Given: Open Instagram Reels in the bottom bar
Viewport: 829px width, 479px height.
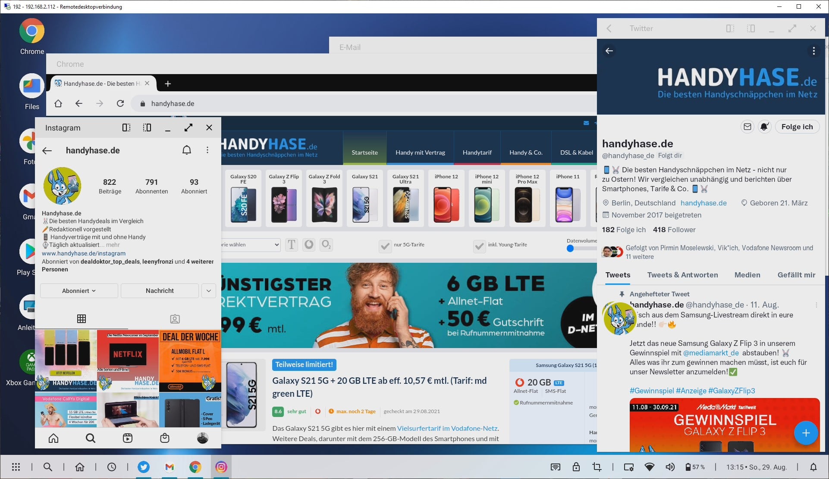Looking at the screenshot, I should 128,438.
